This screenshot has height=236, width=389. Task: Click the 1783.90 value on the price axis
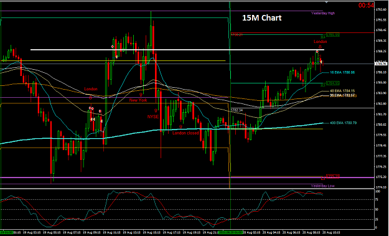coord(381,93)
